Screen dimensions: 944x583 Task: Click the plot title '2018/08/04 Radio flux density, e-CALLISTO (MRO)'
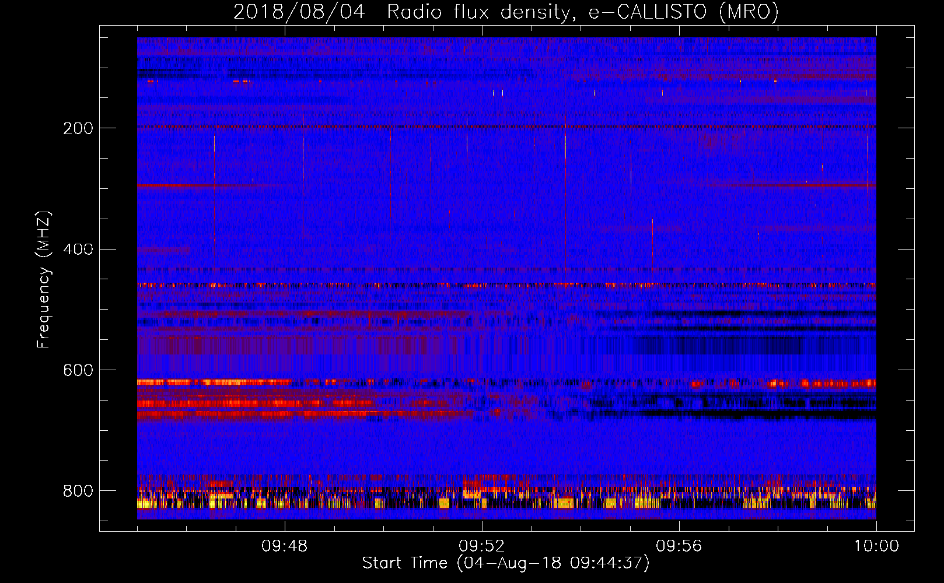pyautogui.click(x=506, y=12)
